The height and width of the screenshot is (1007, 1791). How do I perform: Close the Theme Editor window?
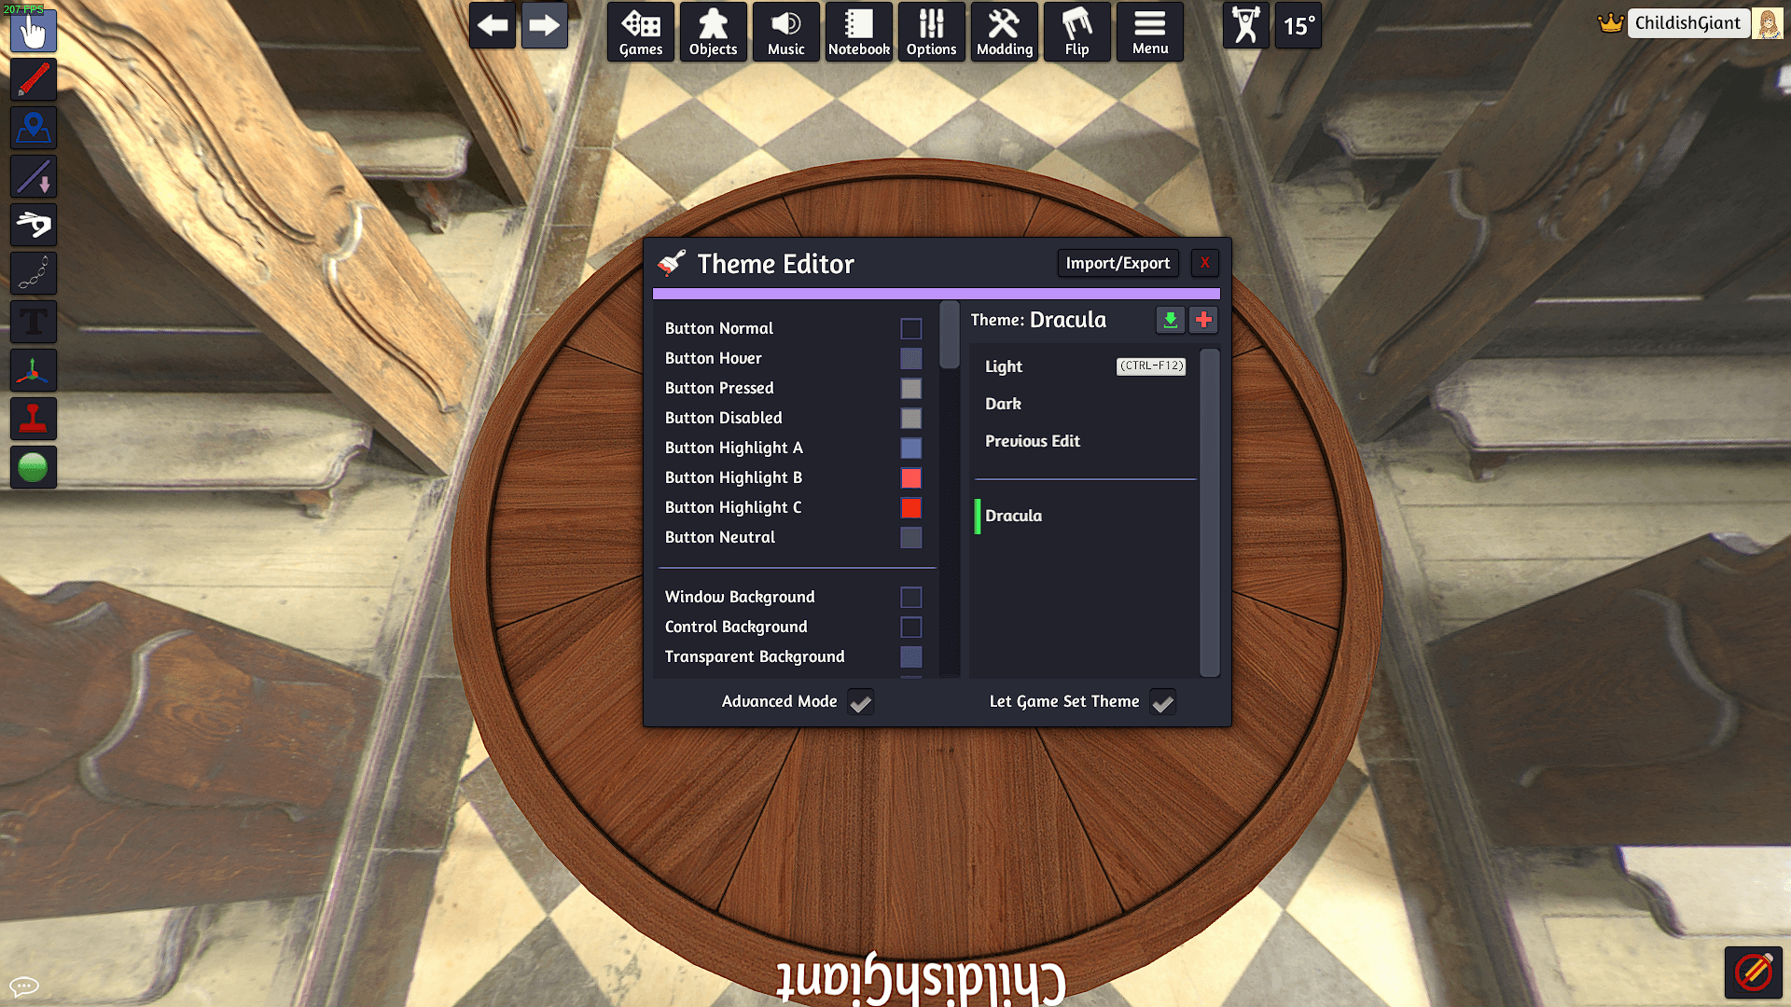pos(1205,263)
